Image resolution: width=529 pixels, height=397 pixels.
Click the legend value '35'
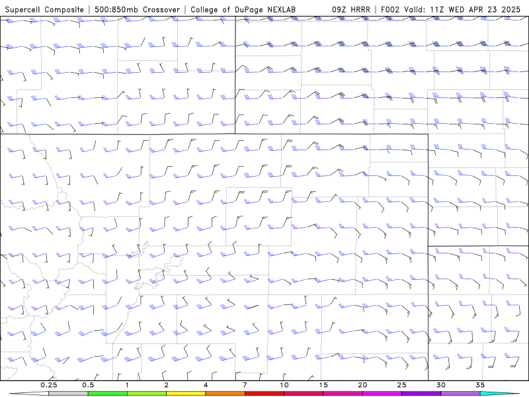480,385
